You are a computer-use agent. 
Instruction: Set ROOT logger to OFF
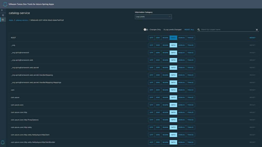tap(151, 38)
